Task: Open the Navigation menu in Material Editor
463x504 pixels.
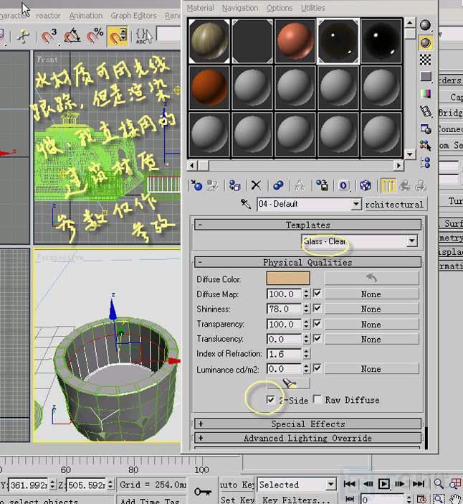Action: point(239,8)
